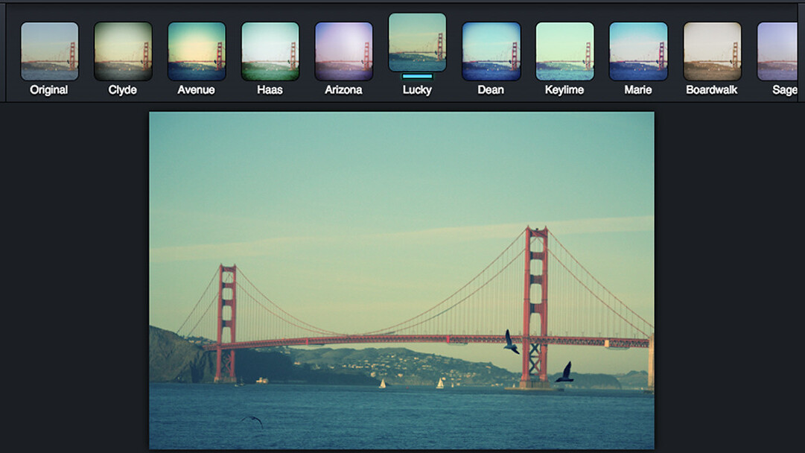Image resolution: width=805 pixels, height=453 pixels.
Task: Click the "Dean" text label
Action: pyautogui.click(x=491, y=90)
